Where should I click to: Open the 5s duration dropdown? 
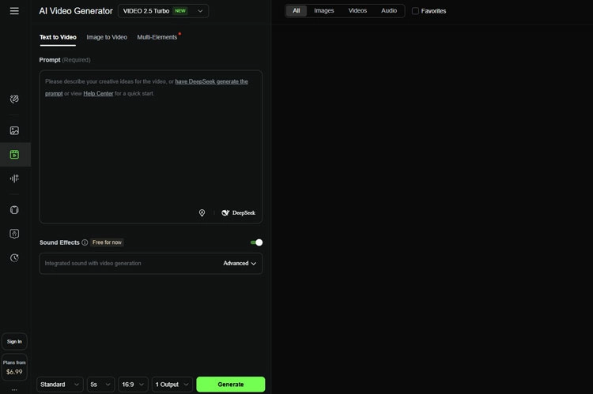tap(100, 385)
